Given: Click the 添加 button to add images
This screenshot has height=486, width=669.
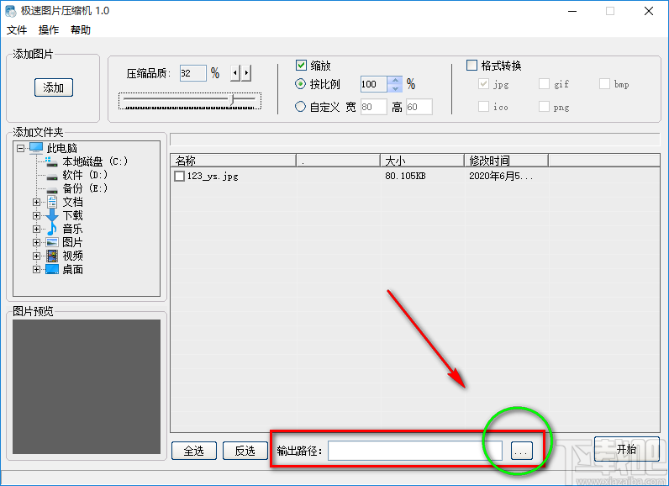Looking at the screenshot, I should (x=54, y=87).
